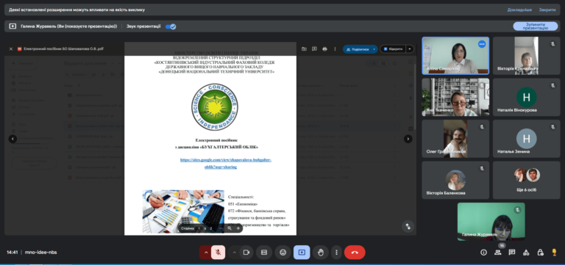Screen dimensions: 565x265
Task: Open chat with everyone
Action: pos(512,253)
